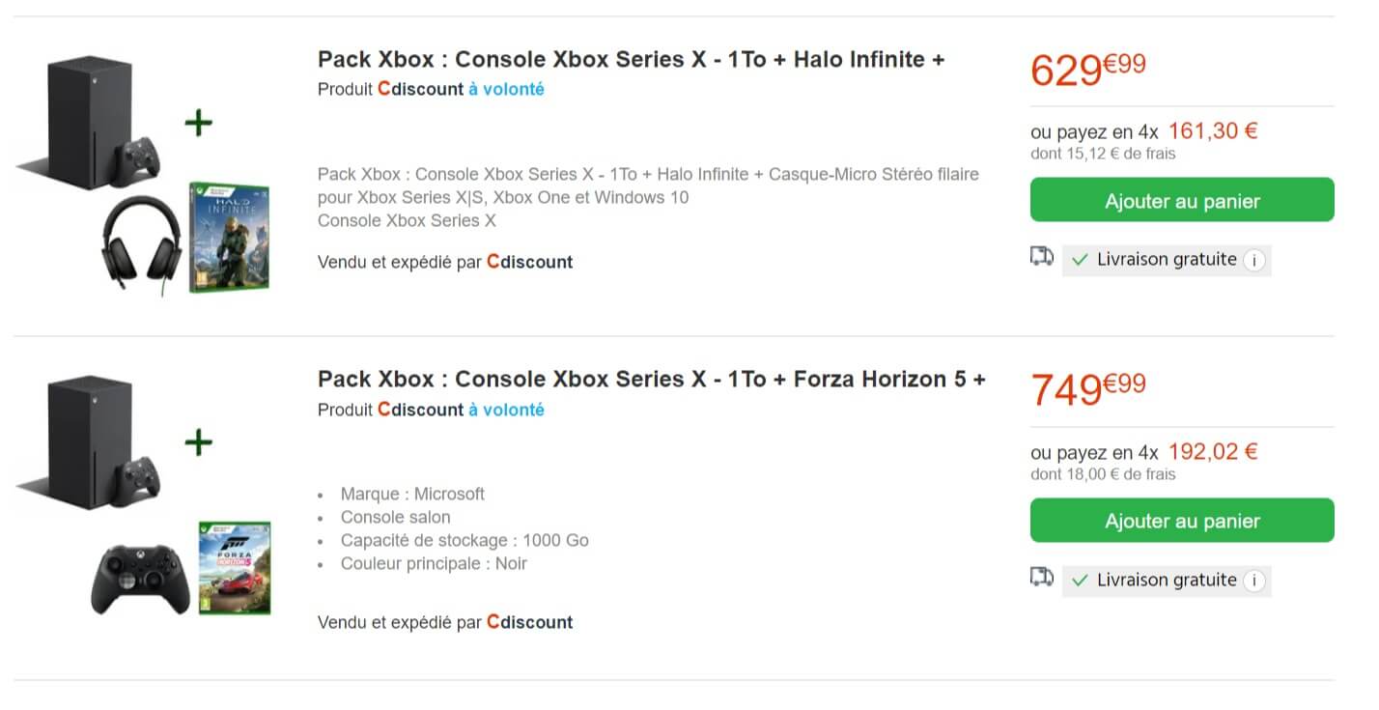Viewport: 1379px width, 710px height.
Task: Open Forza Horizon 5 Xbox pack title
Action: coord(651,379)
